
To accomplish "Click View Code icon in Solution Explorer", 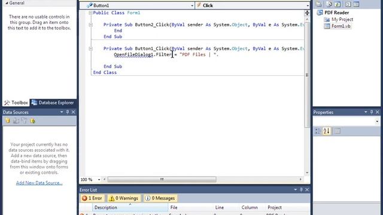I will tap(348, 4).
